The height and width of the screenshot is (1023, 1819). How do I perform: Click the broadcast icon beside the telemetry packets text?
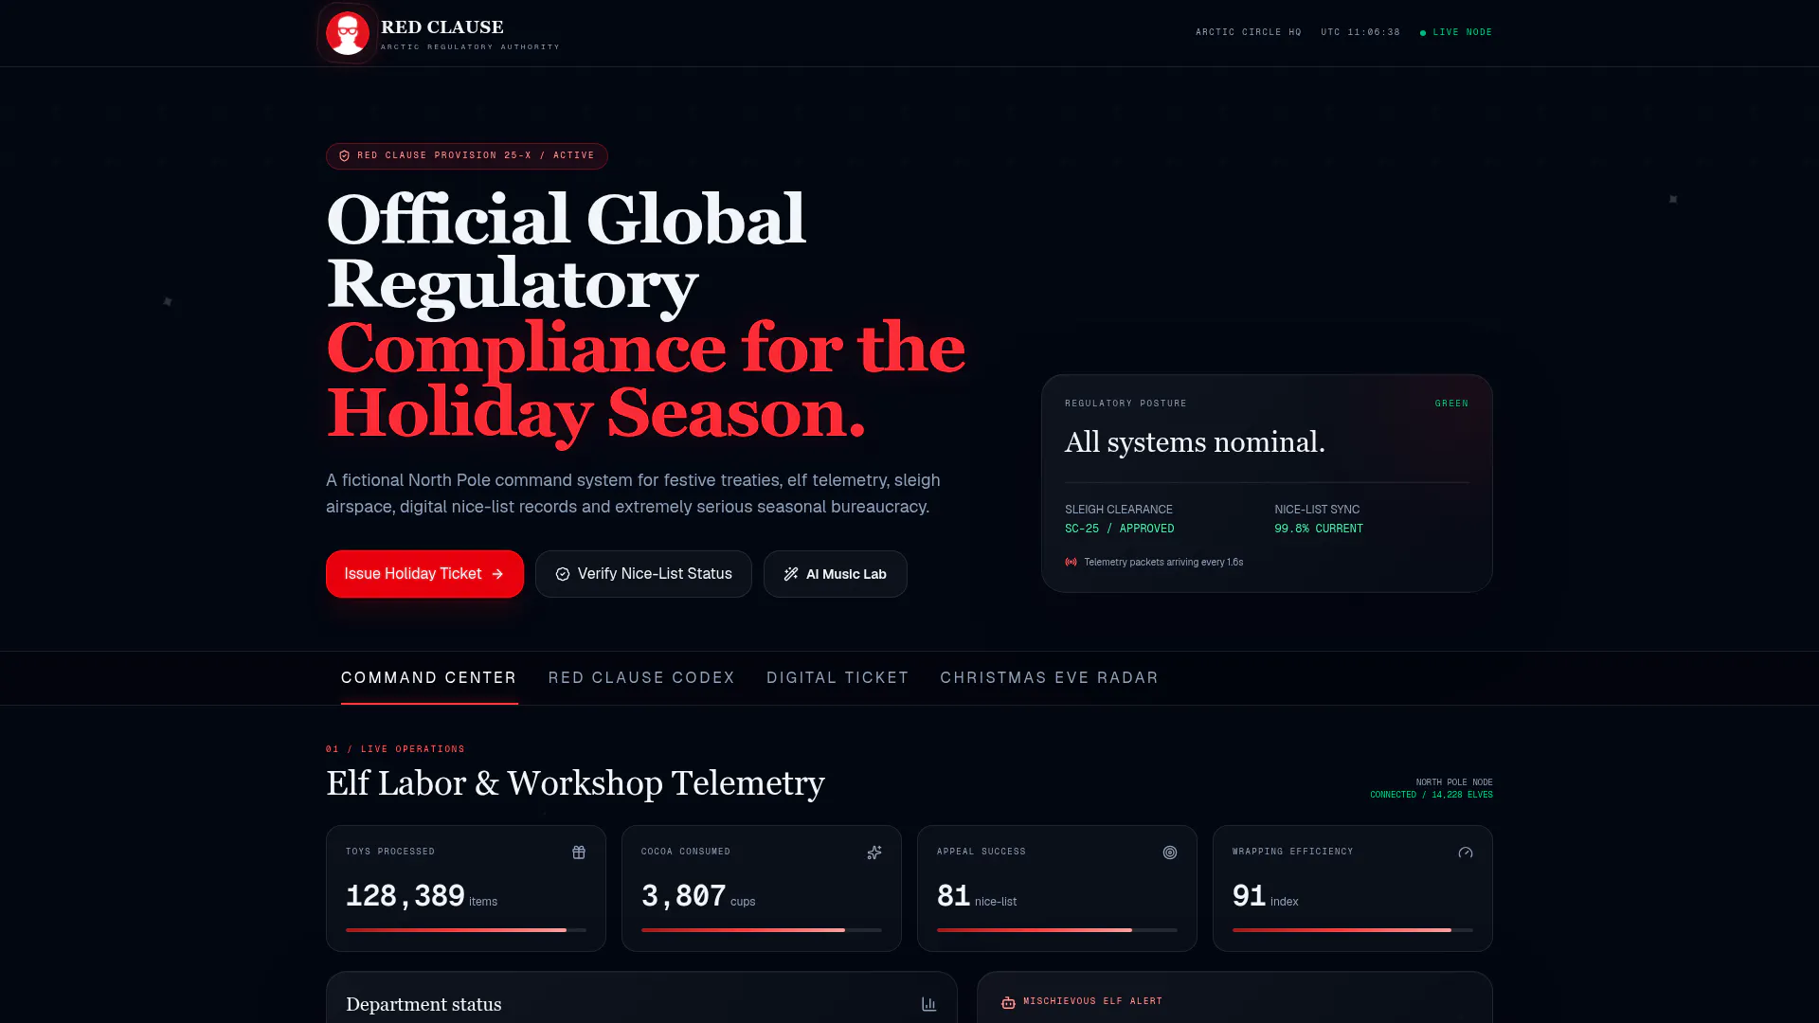(1071, 562)
